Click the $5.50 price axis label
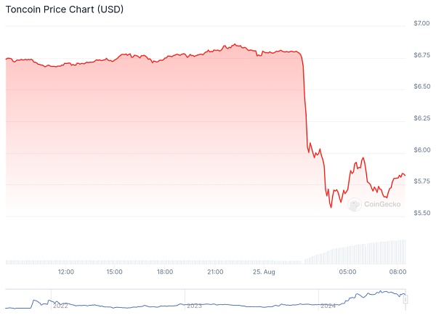The image size is (436, 318). point(421,213)
